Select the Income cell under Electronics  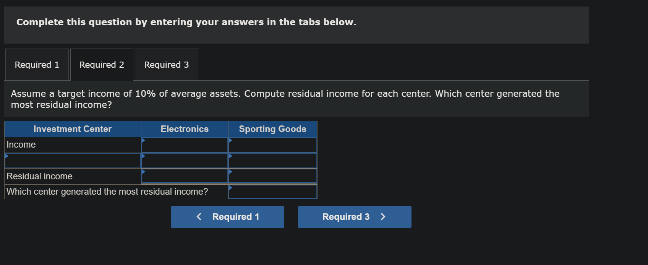tap(185, 145)
